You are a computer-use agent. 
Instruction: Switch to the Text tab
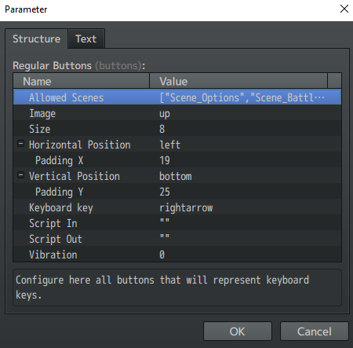click(86, 38)
